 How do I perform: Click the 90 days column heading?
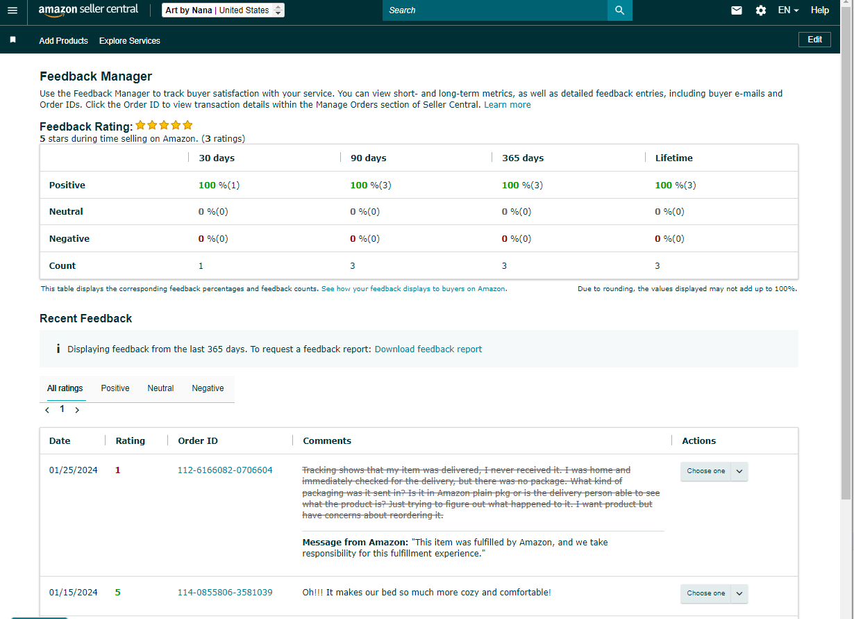coord(368,158)
